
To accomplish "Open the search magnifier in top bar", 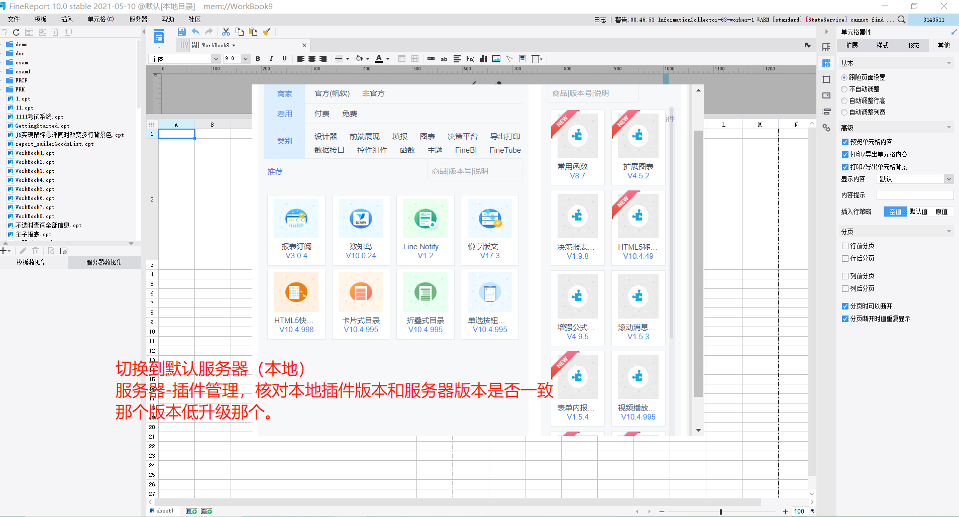I will click(901, 20).
